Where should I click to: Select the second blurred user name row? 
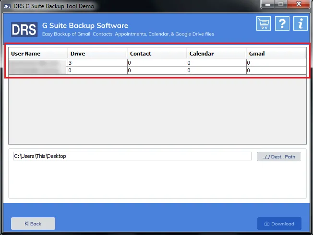[38, 71]
